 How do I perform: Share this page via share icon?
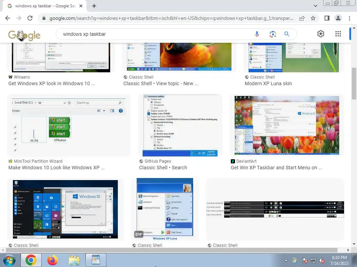(x=302, y=18)
